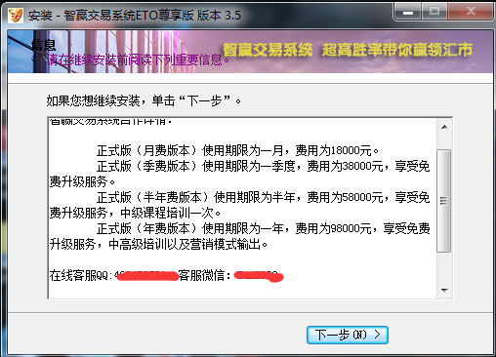Click the 季费版本 38000元 pricing line
The width and height of the screenshot is (496, 357).
pos(239,174)
